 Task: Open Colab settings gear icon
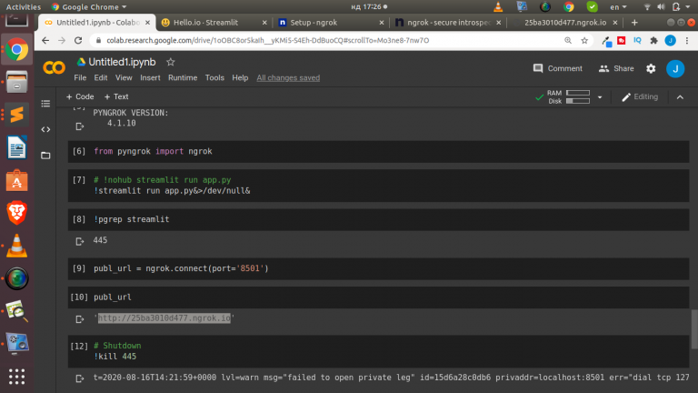click(x=651, y=68)
